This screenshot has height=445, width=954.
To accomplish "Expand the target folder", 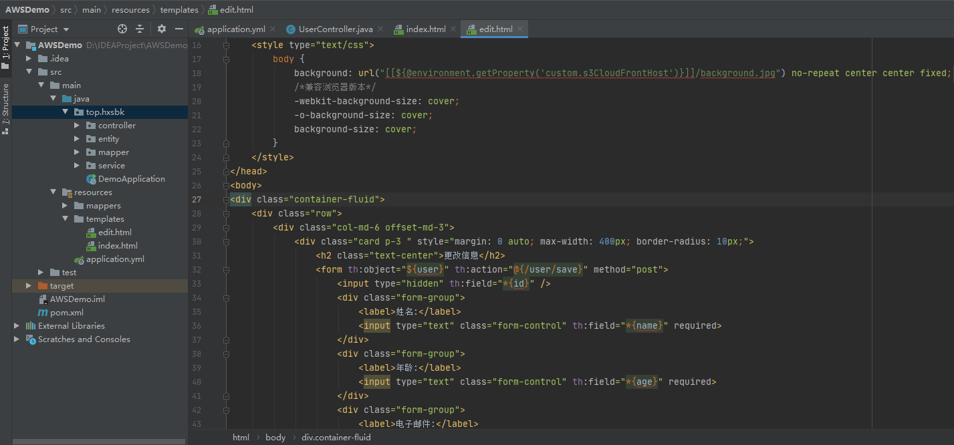I will pyautogui.click(x=29, y=286).
